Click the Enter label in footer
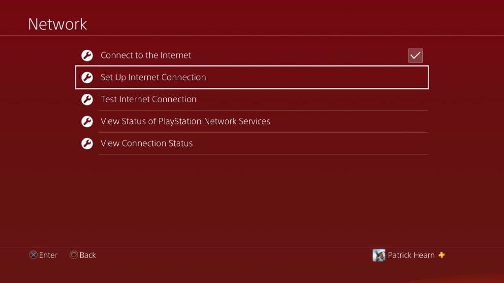The width and height of the screenshot is (504, 283). 48,255
